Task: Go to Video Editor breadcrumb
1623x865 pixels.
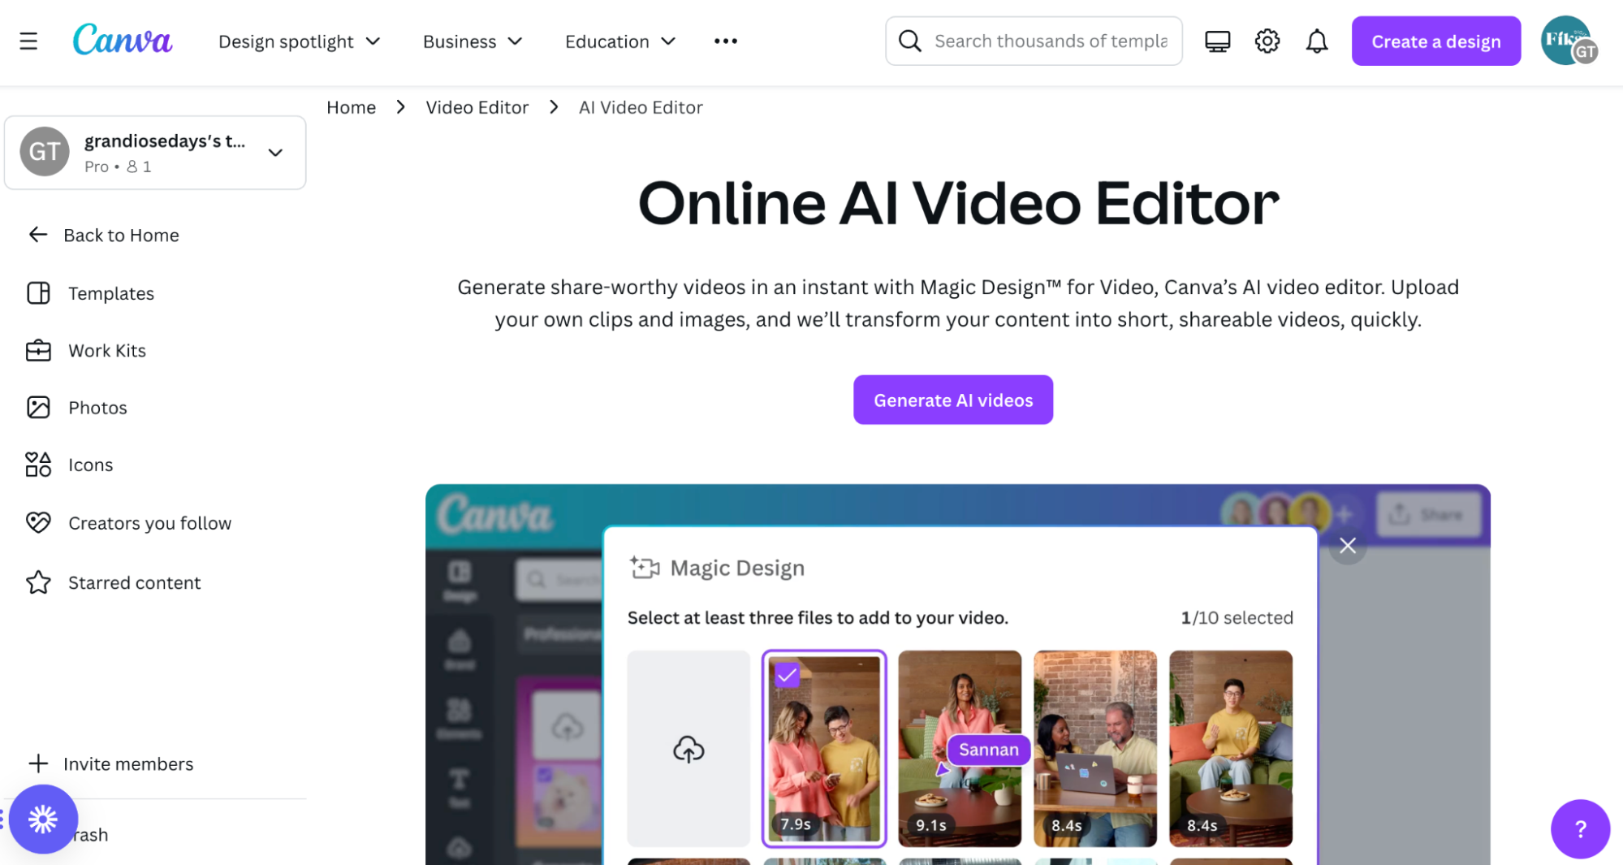Action: tap(477, 107)
